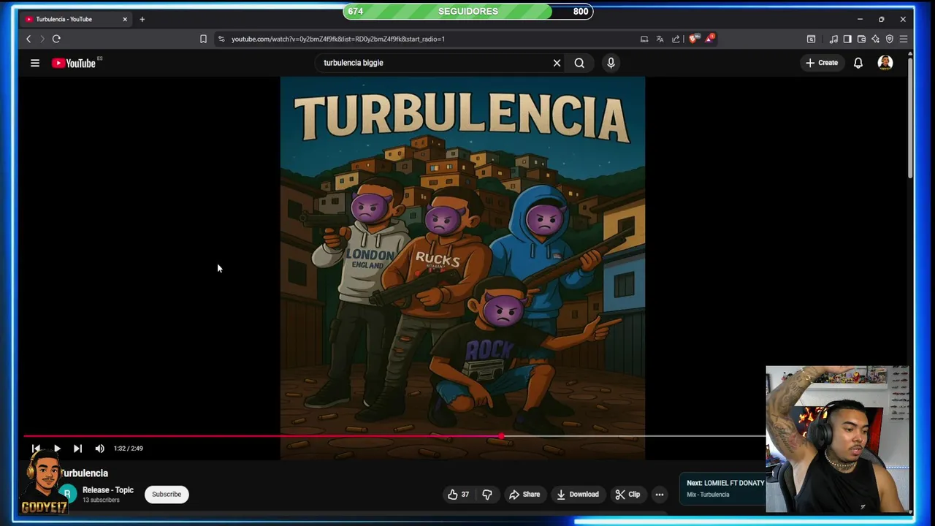Go to the YouTube home logo
This screenshot has width=935, height=526.
pyautogui.click(x=74, y=63)
